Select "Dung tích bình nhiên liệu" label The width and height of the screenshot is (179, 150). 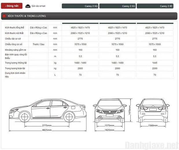15,75
